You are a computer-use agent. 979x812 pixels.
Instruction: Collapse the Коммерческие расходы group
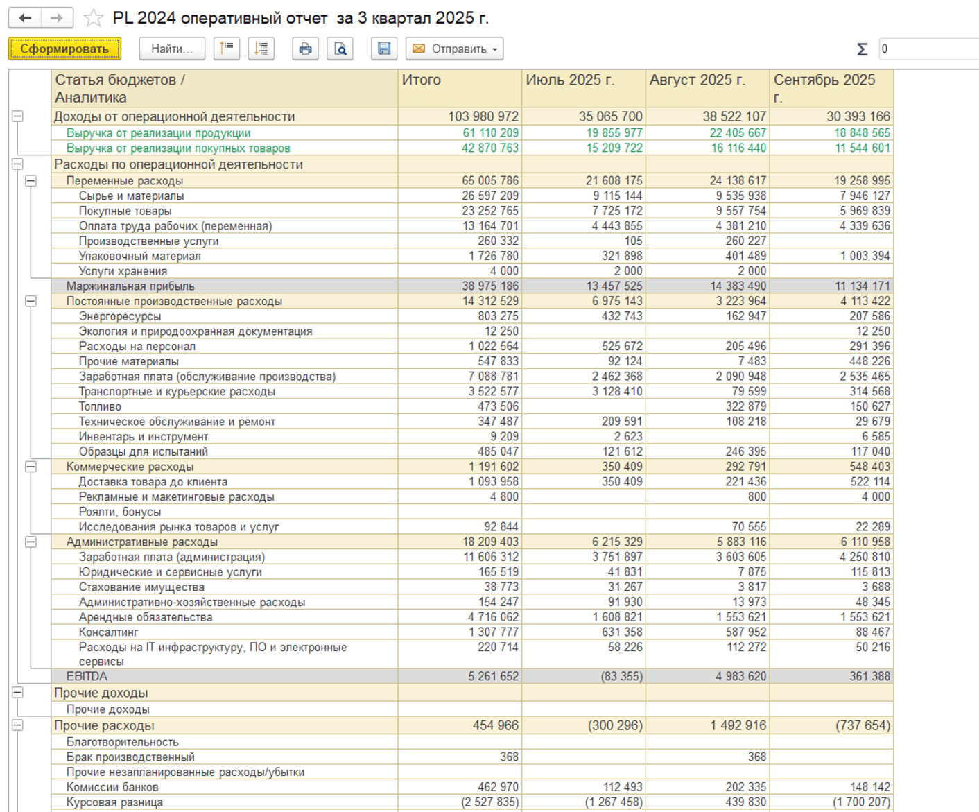31,467
